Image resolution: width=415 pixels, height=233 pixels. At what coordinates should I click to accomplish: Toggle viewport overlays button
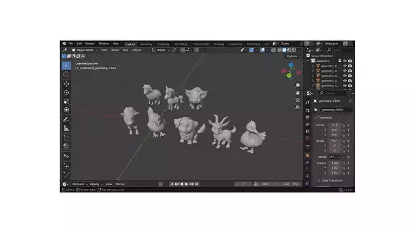[x=262, y=50]
